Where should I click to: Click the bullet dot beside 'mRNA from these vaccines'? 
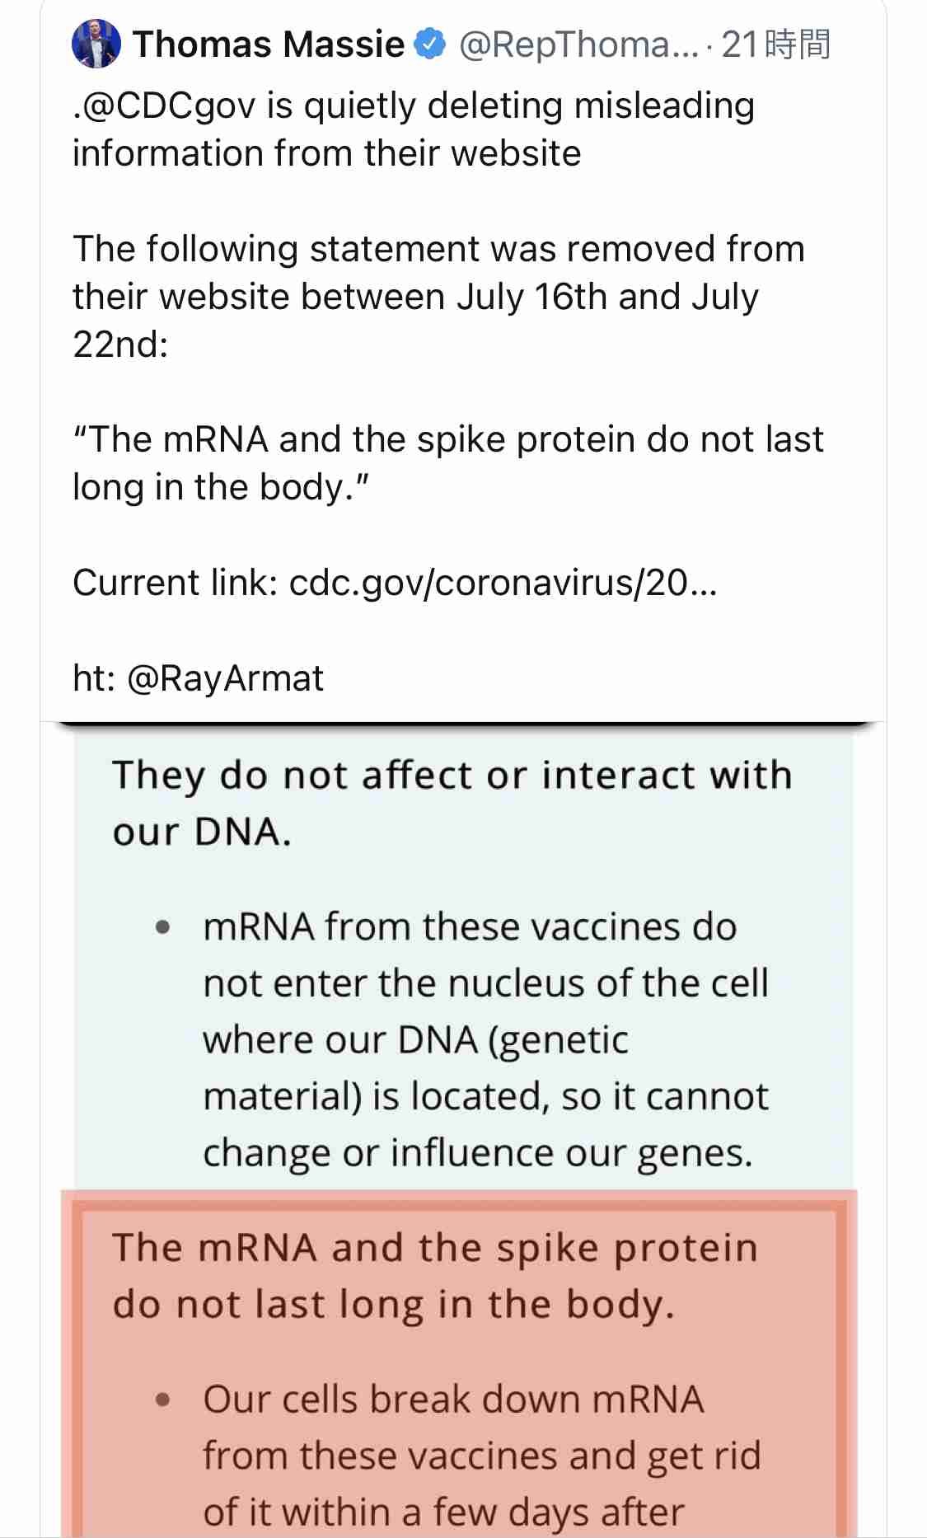tap(163, 927)
